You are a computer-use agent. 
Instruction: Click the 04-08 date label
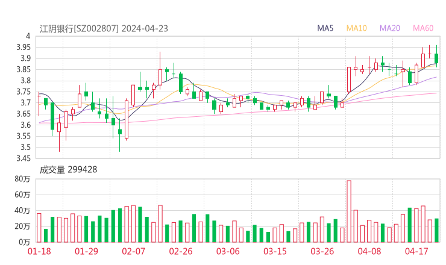369,251
